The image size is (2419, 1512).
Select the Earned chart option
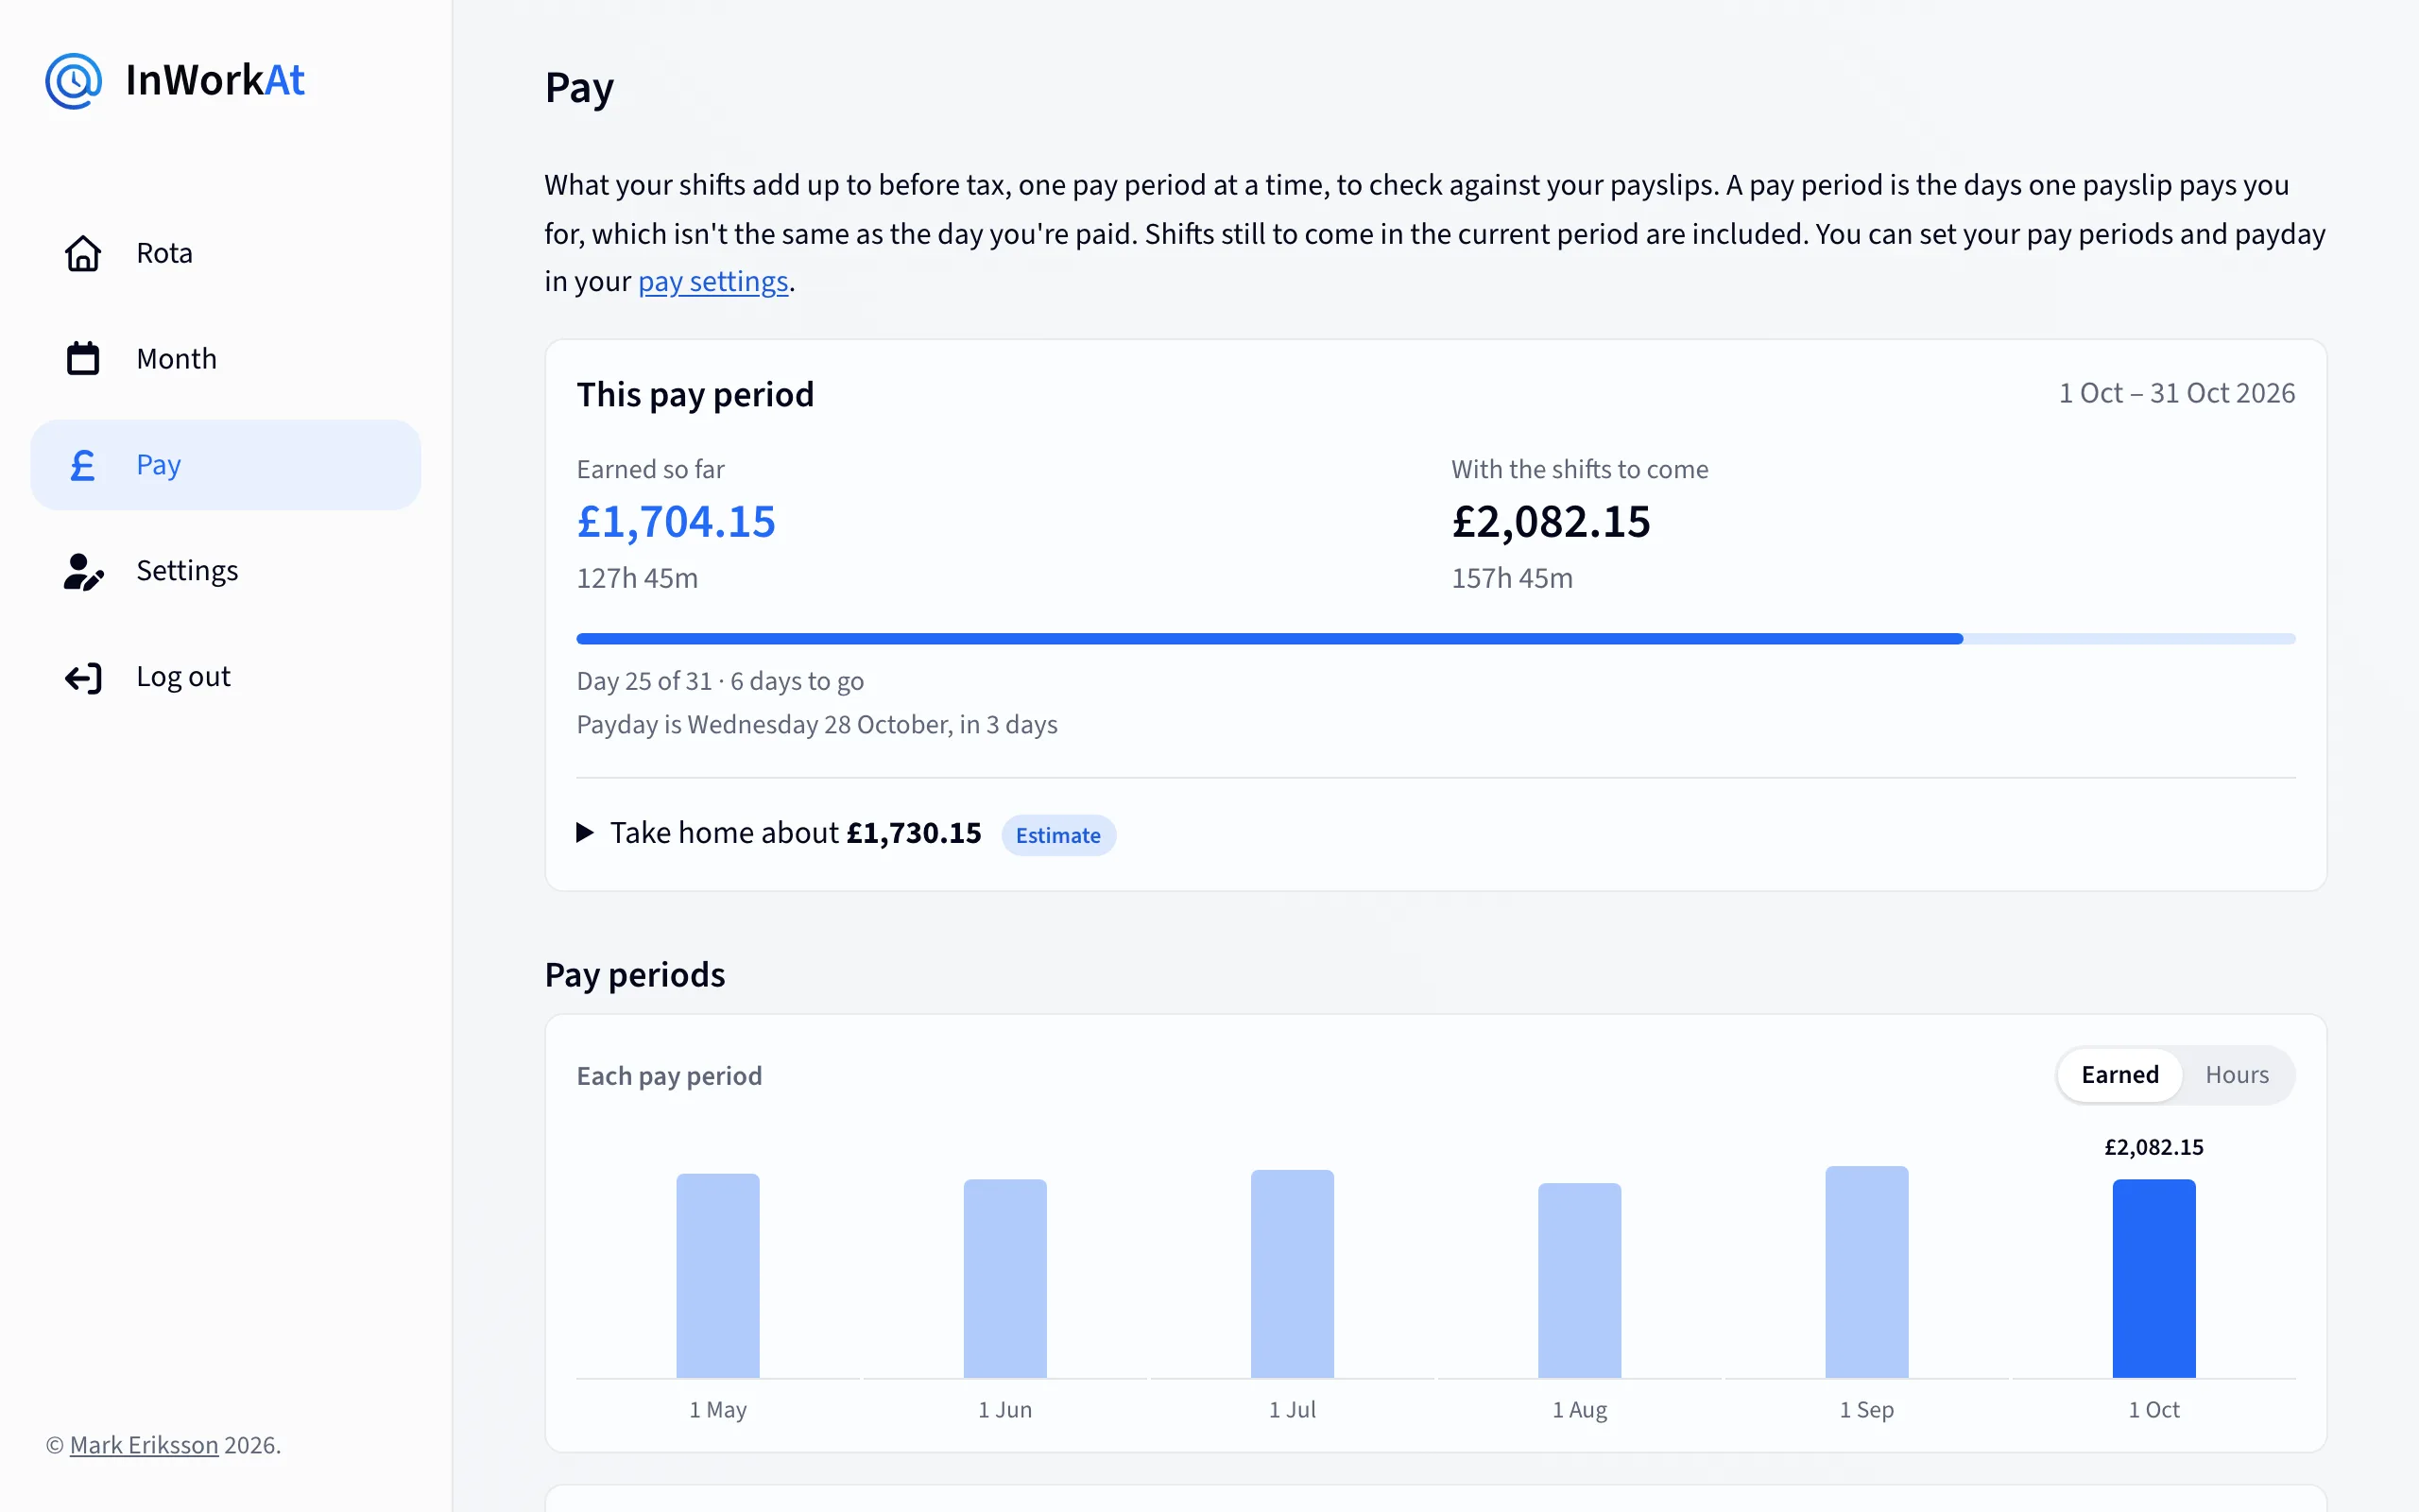tap(2119, 1075)
